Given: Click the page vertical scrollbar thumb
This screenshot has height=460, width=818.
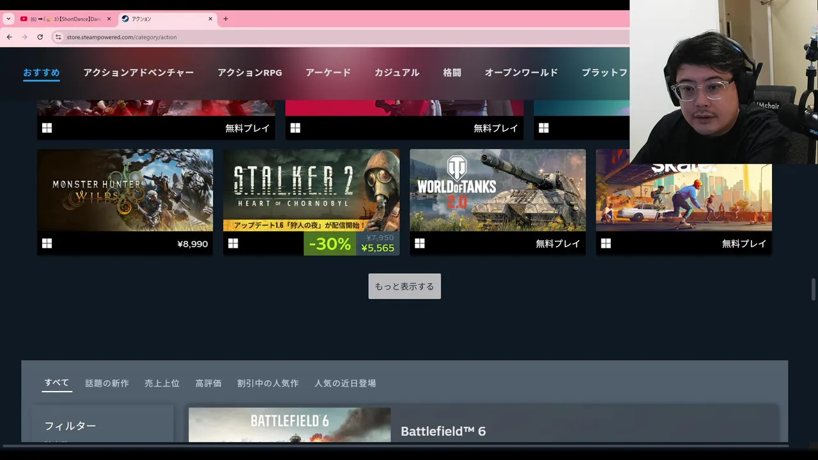Looking at the screenshot, I should [814, 289].
